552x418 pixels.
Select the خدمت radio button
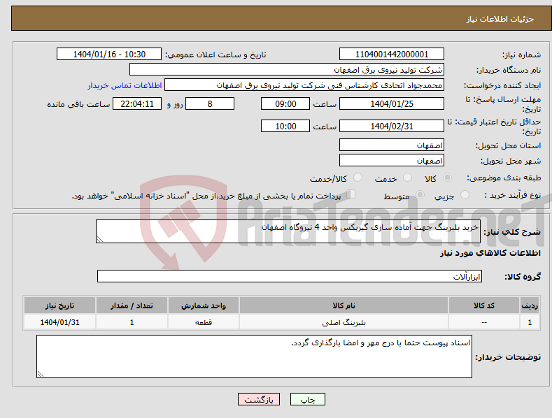click(407, 178)
